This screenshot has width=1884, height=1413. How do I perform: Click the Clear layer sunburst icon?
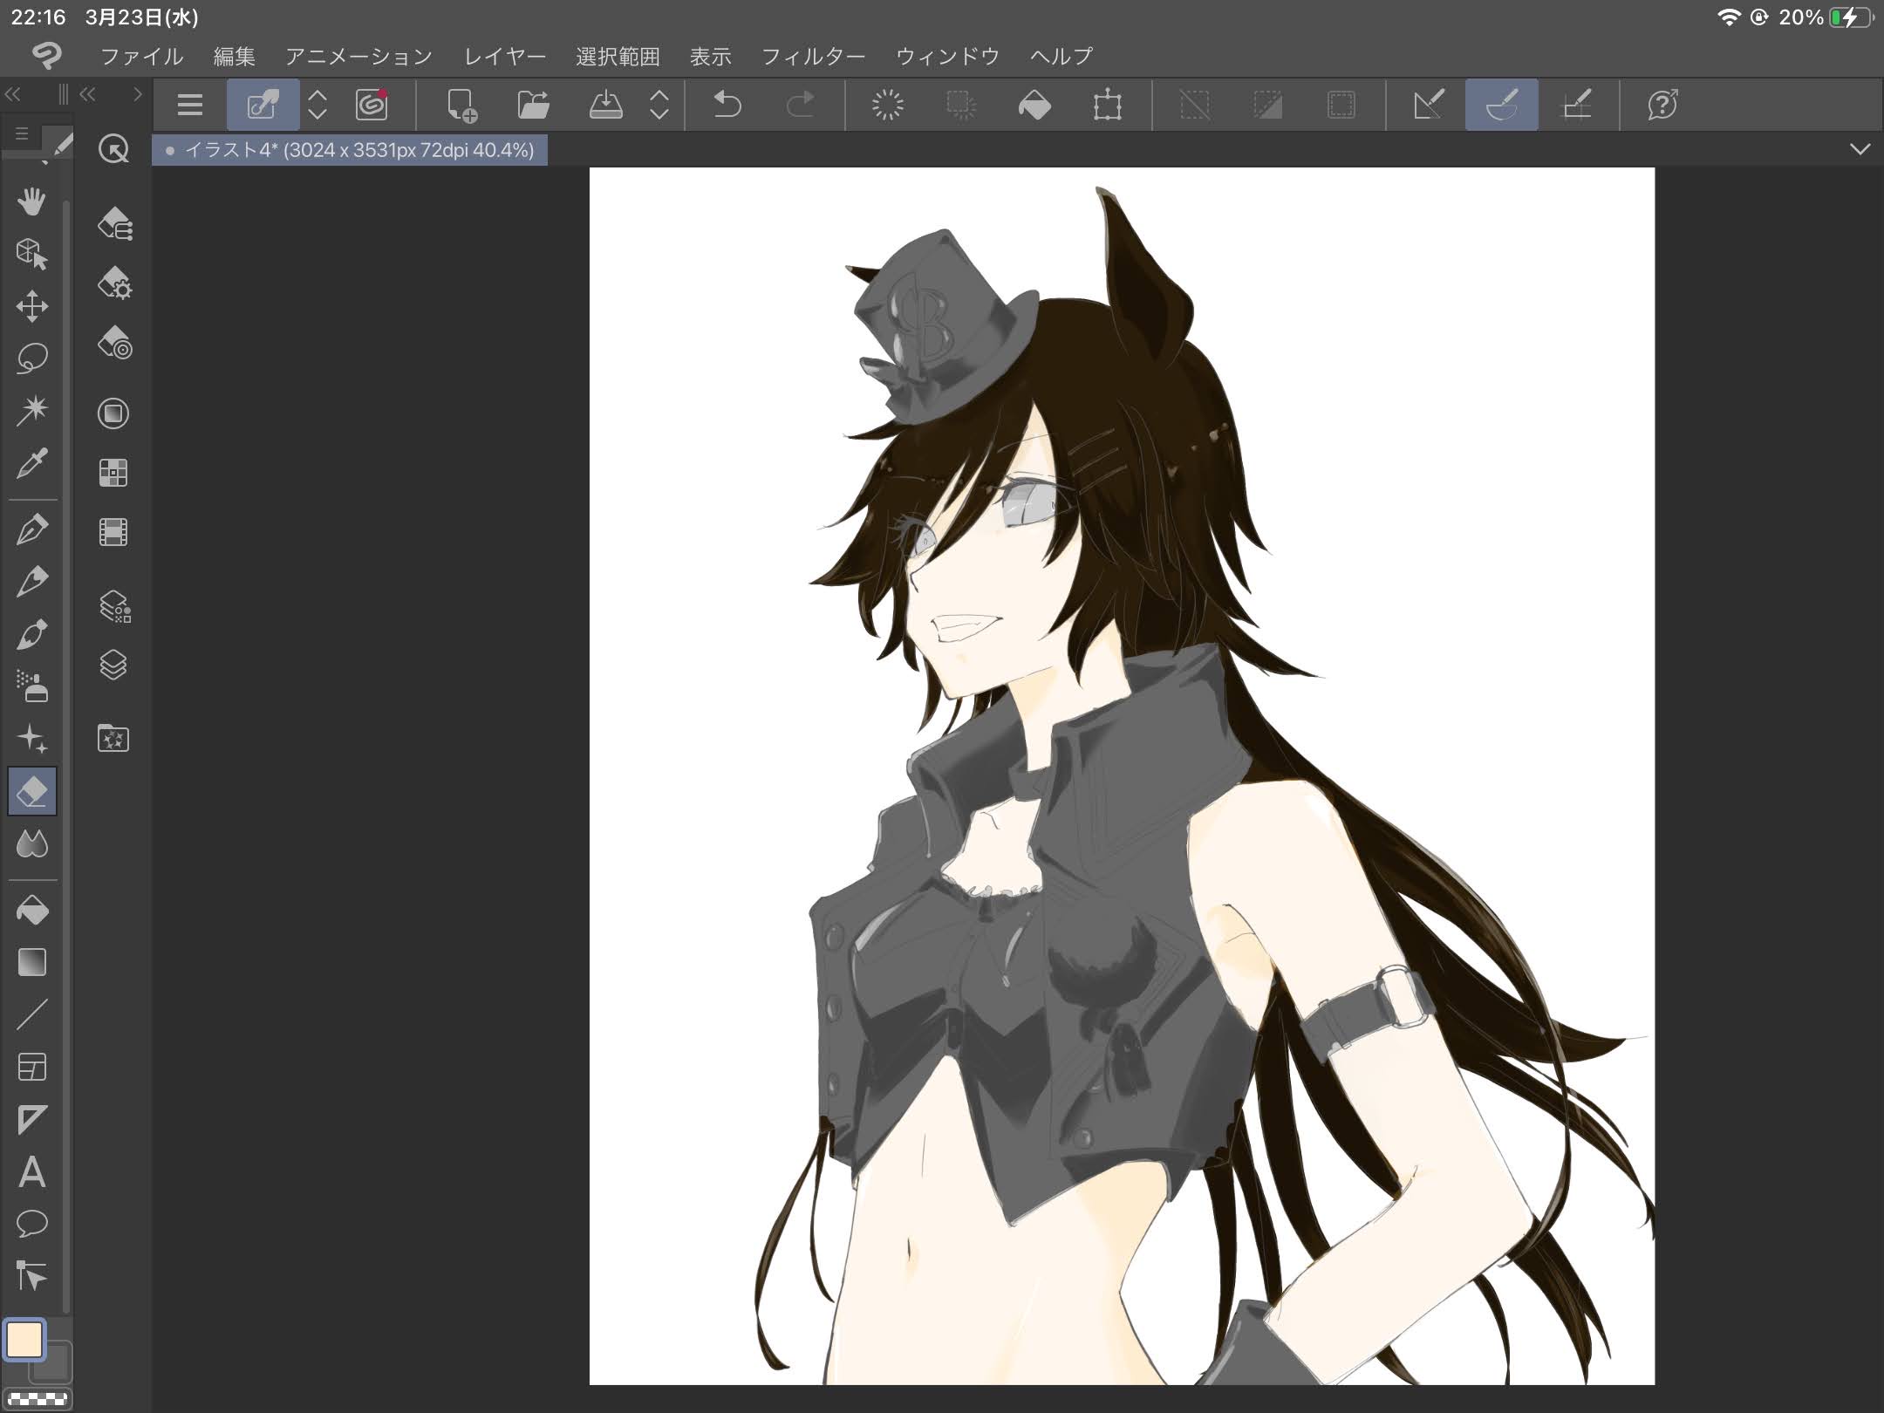point(888,106)
